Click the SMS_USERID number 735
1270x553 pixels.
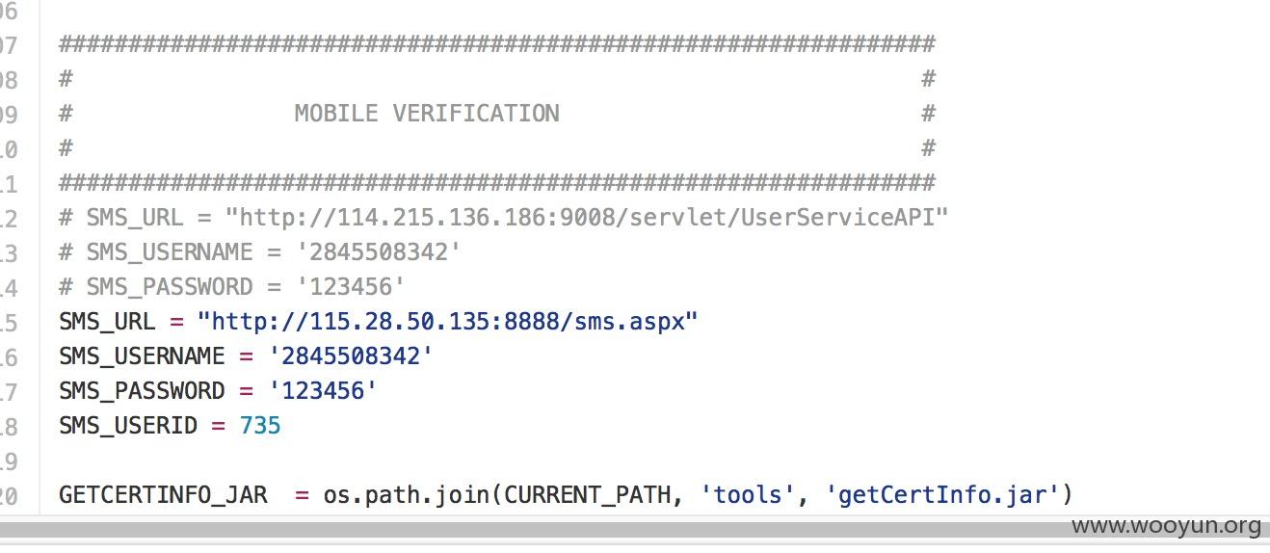[x=260, y=425]
